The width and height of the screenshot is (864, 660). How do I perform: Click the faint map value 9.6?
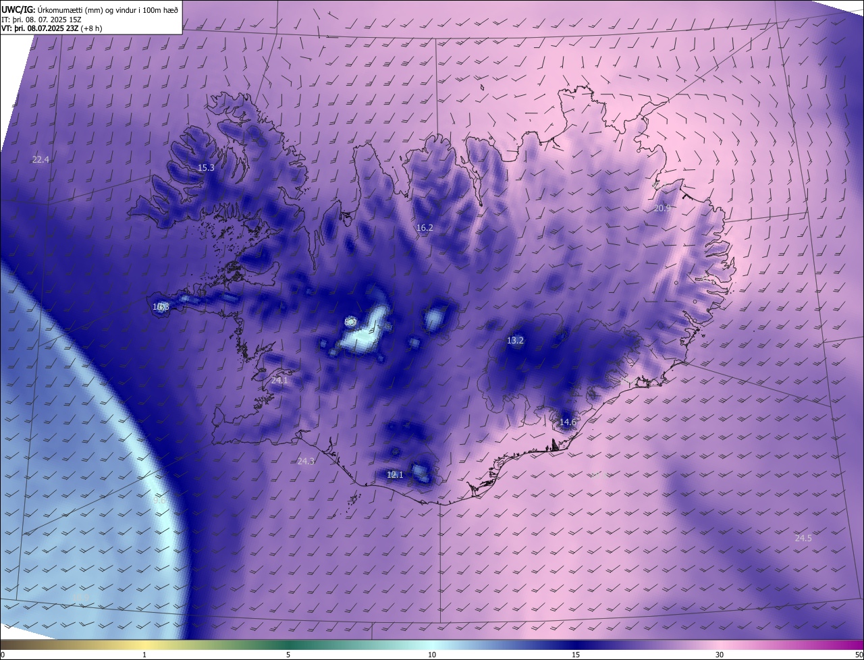point(160,501)
